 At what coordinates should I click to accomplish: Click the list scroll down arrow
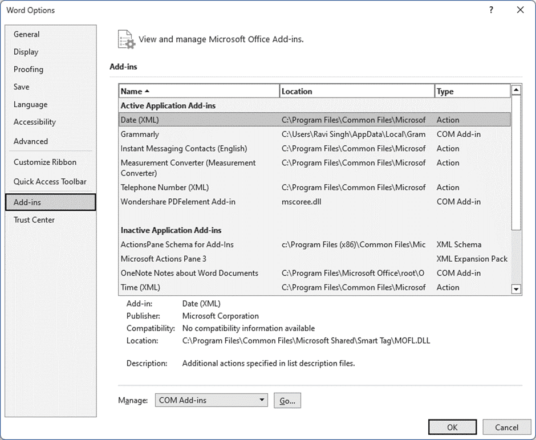pyautogui.click(x=516, y=290)
